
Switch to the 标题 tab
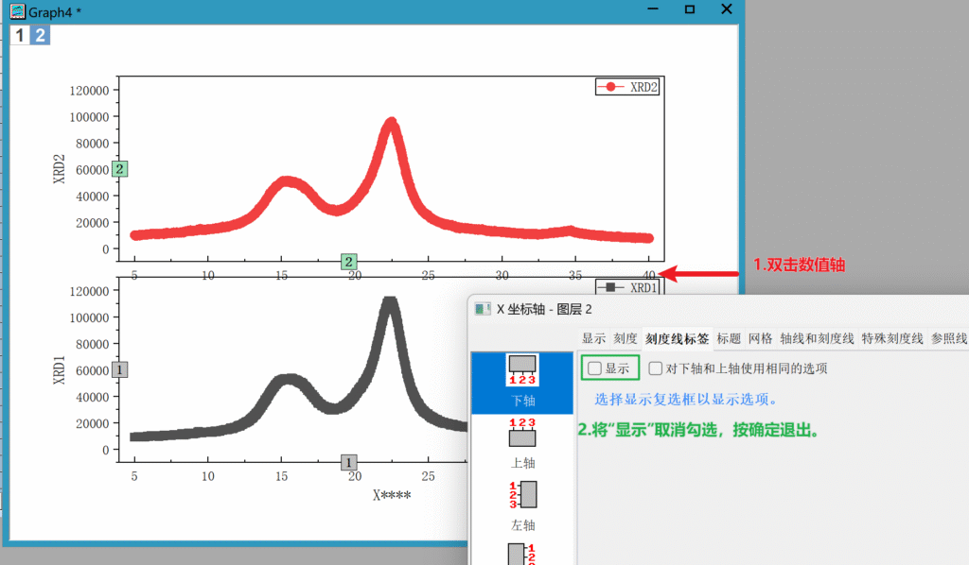729,338
